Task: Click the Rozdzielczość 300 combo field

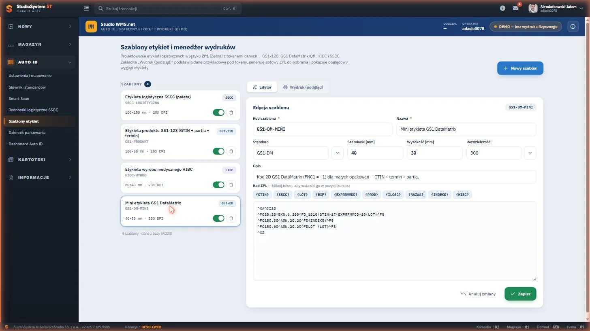Action: click(x=494, y=153)
